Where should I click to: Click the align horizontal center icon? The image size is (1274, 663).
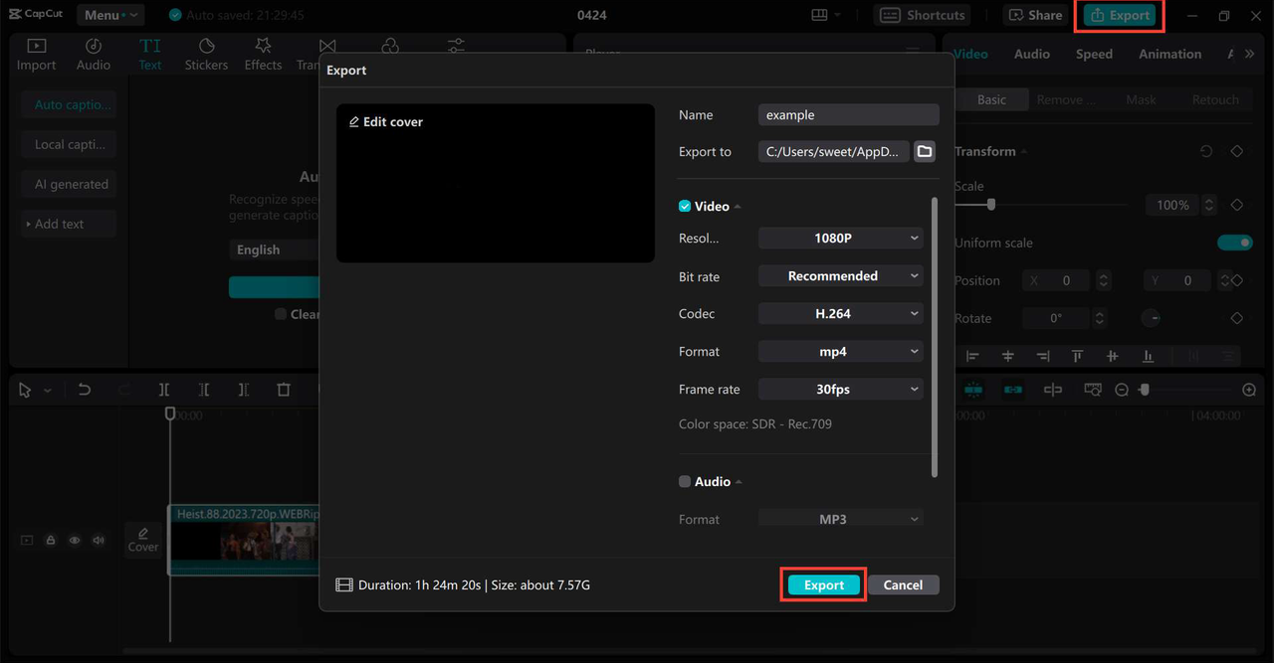[1007, 356]
